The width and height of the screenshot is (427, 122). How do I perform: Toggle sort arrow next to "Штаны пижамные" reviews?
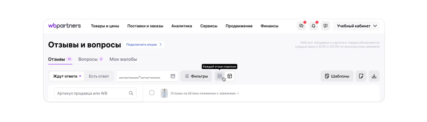coord(238,93)
